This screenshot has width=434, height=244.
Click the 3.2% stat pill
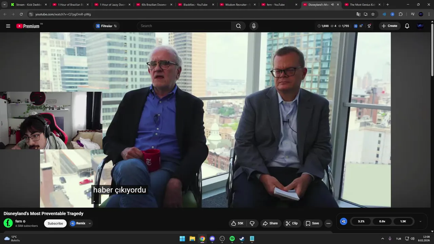pyautogui.click(x=361, y=221)
